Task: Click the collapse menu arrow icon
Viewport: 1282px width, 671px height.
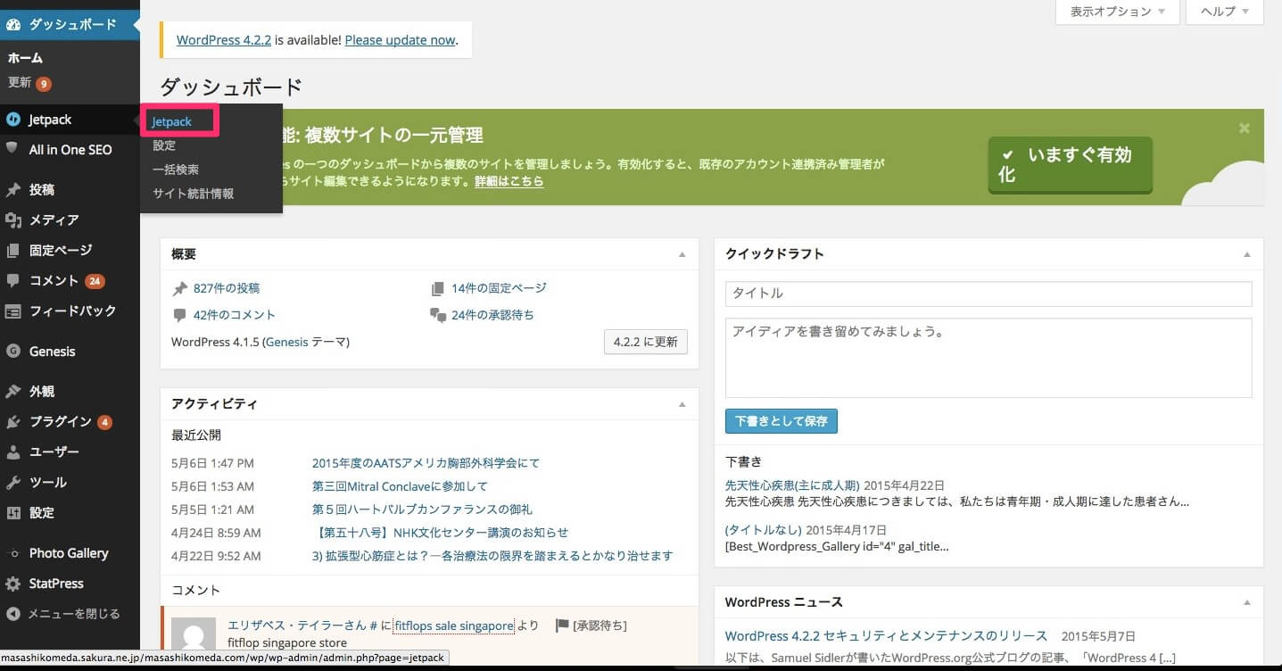Action: pos(13,614)
